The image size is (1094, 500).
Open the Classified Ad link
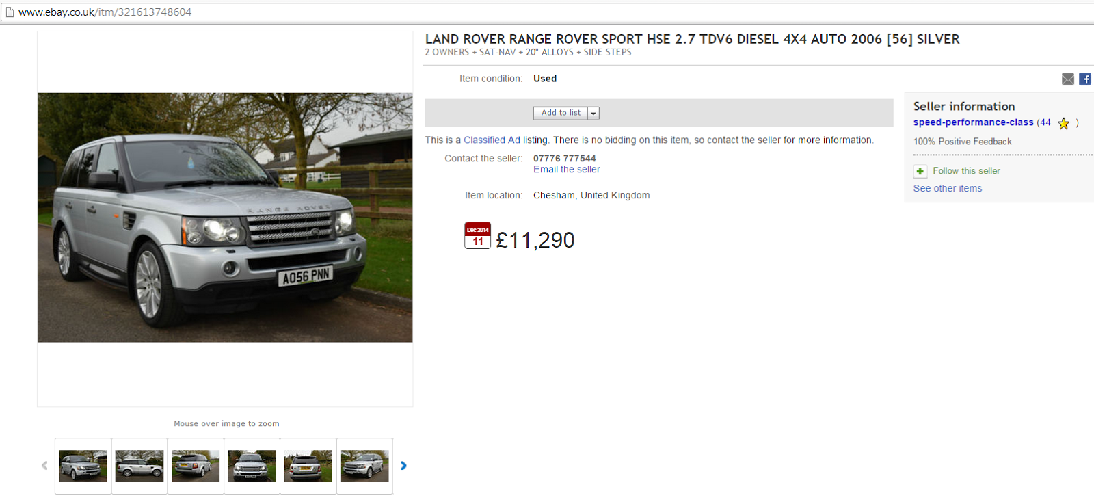tap(492, 140)
